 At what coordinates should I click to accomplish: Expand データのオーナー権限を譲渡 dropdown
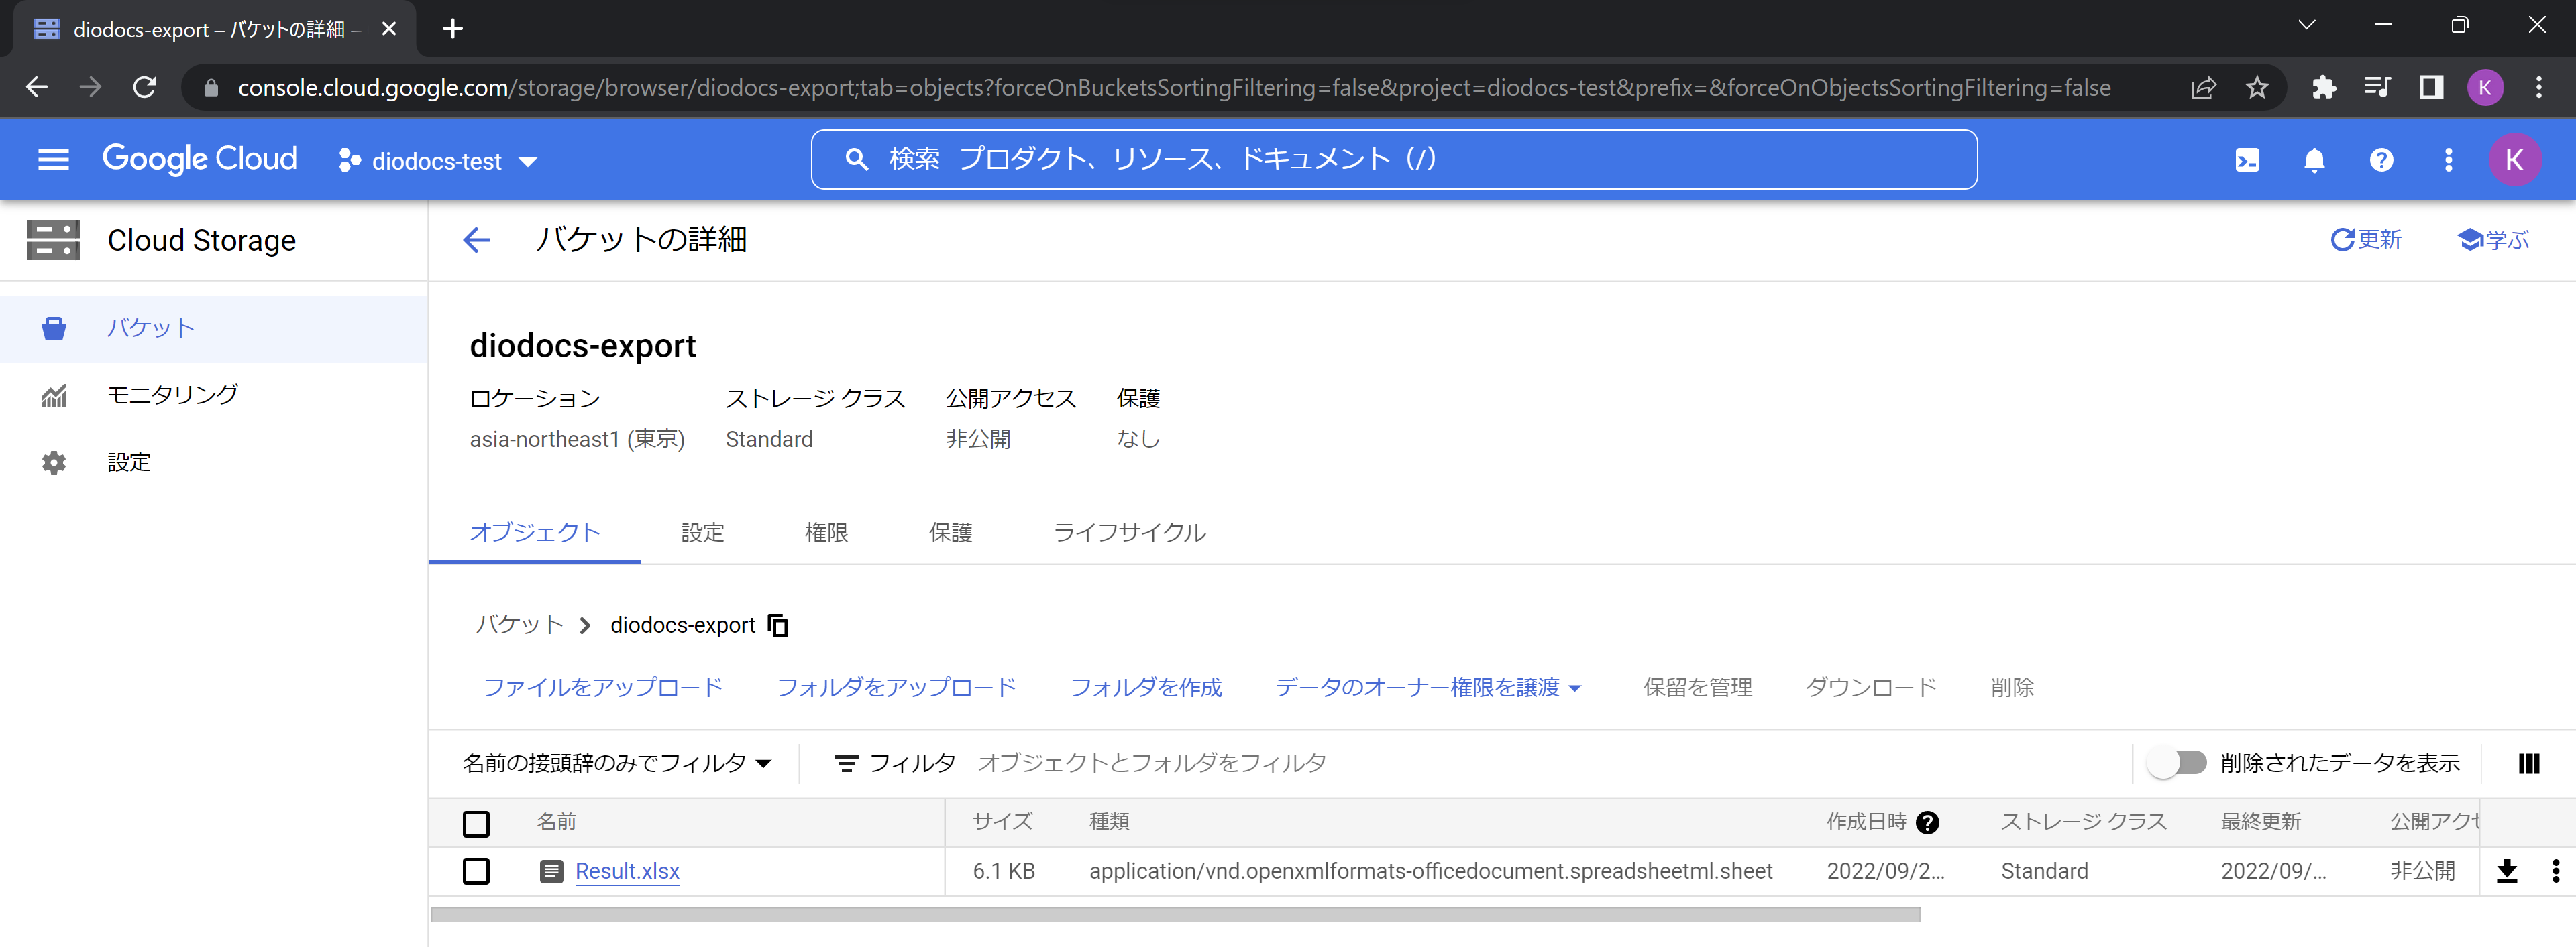(1428, 687)
